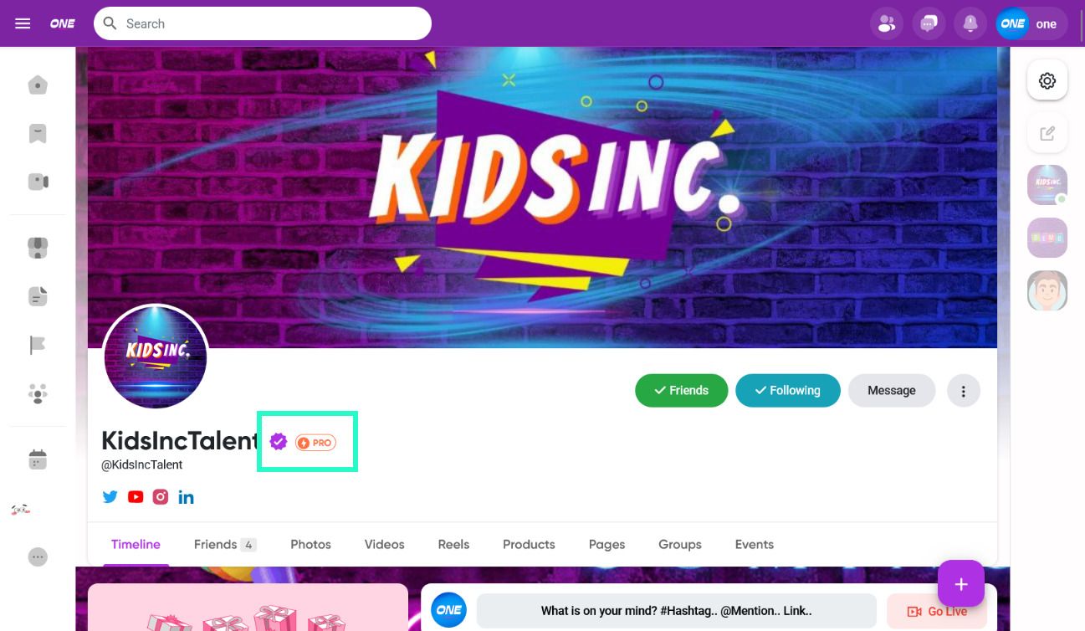
Task: Visit the KidsIncTalent Twitter profile
Action: point(110,496)
